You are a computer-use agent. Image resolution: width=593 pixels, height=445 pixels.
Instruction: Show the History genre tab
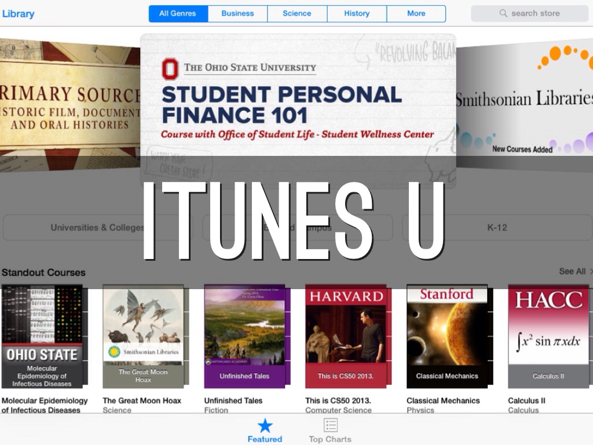pos(357,13)
